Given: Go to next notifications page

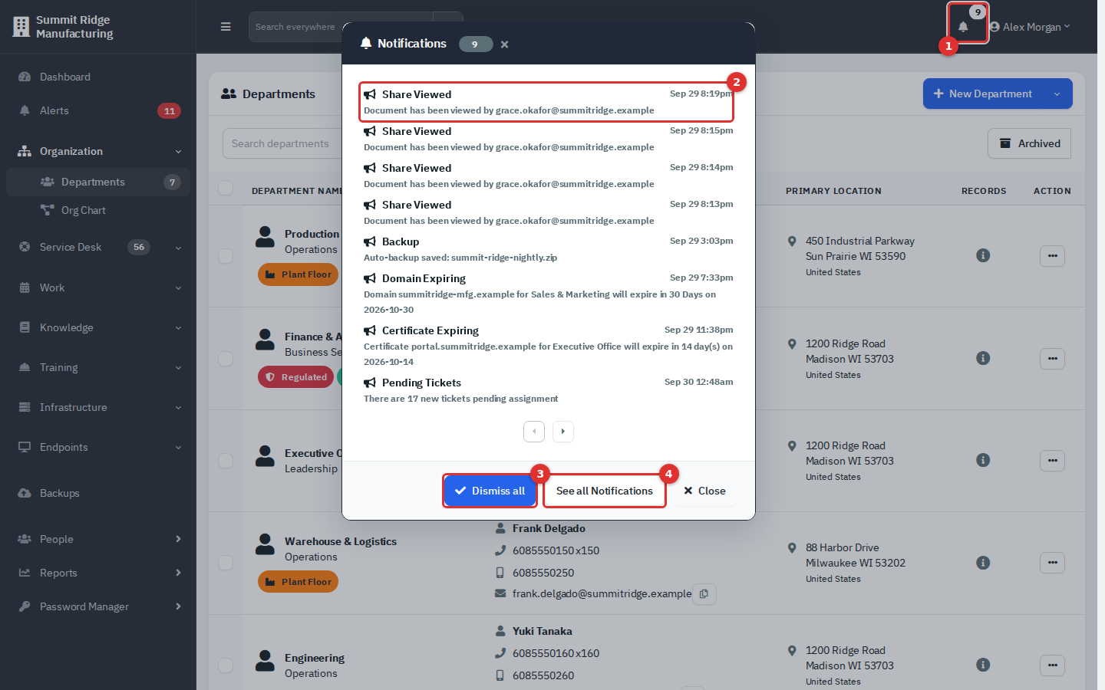Looking at the screenshot, I should [563, 432].
